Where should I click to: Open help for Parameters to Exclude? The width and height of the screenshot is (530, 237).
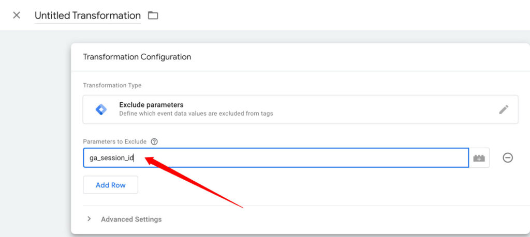pos(154,141)
